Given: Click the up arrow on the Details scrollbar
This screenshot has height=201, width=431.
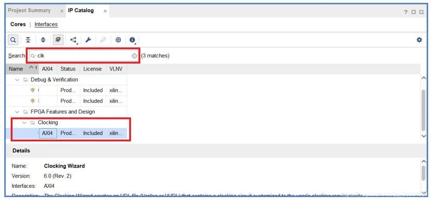Looking at the screenshot, I should pos(423,162).
